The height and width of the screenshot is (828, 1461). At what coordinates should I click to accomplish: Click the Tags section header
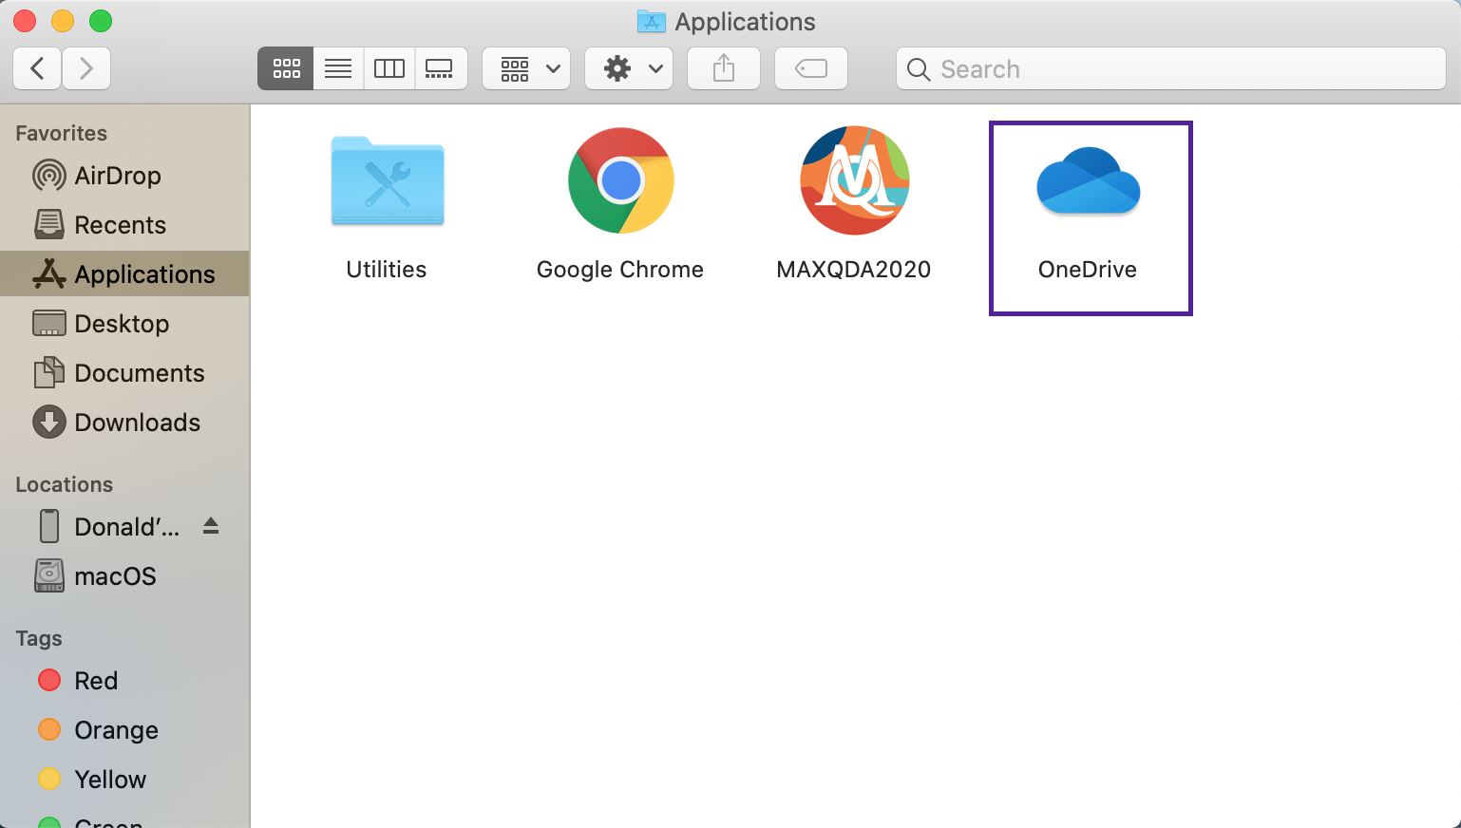[x=39, y=638]
